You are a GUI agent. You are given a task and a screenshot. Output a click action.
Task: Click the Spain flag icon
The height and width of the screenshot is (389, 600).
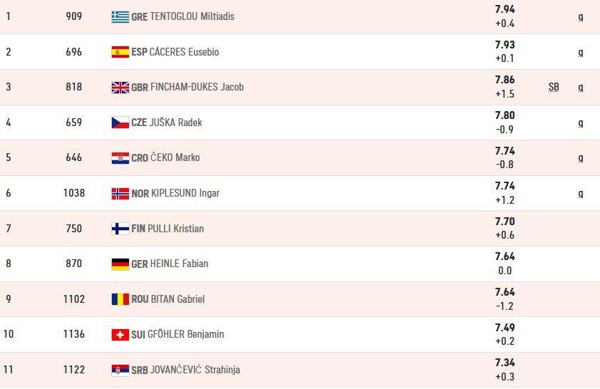tap(120, 52)
